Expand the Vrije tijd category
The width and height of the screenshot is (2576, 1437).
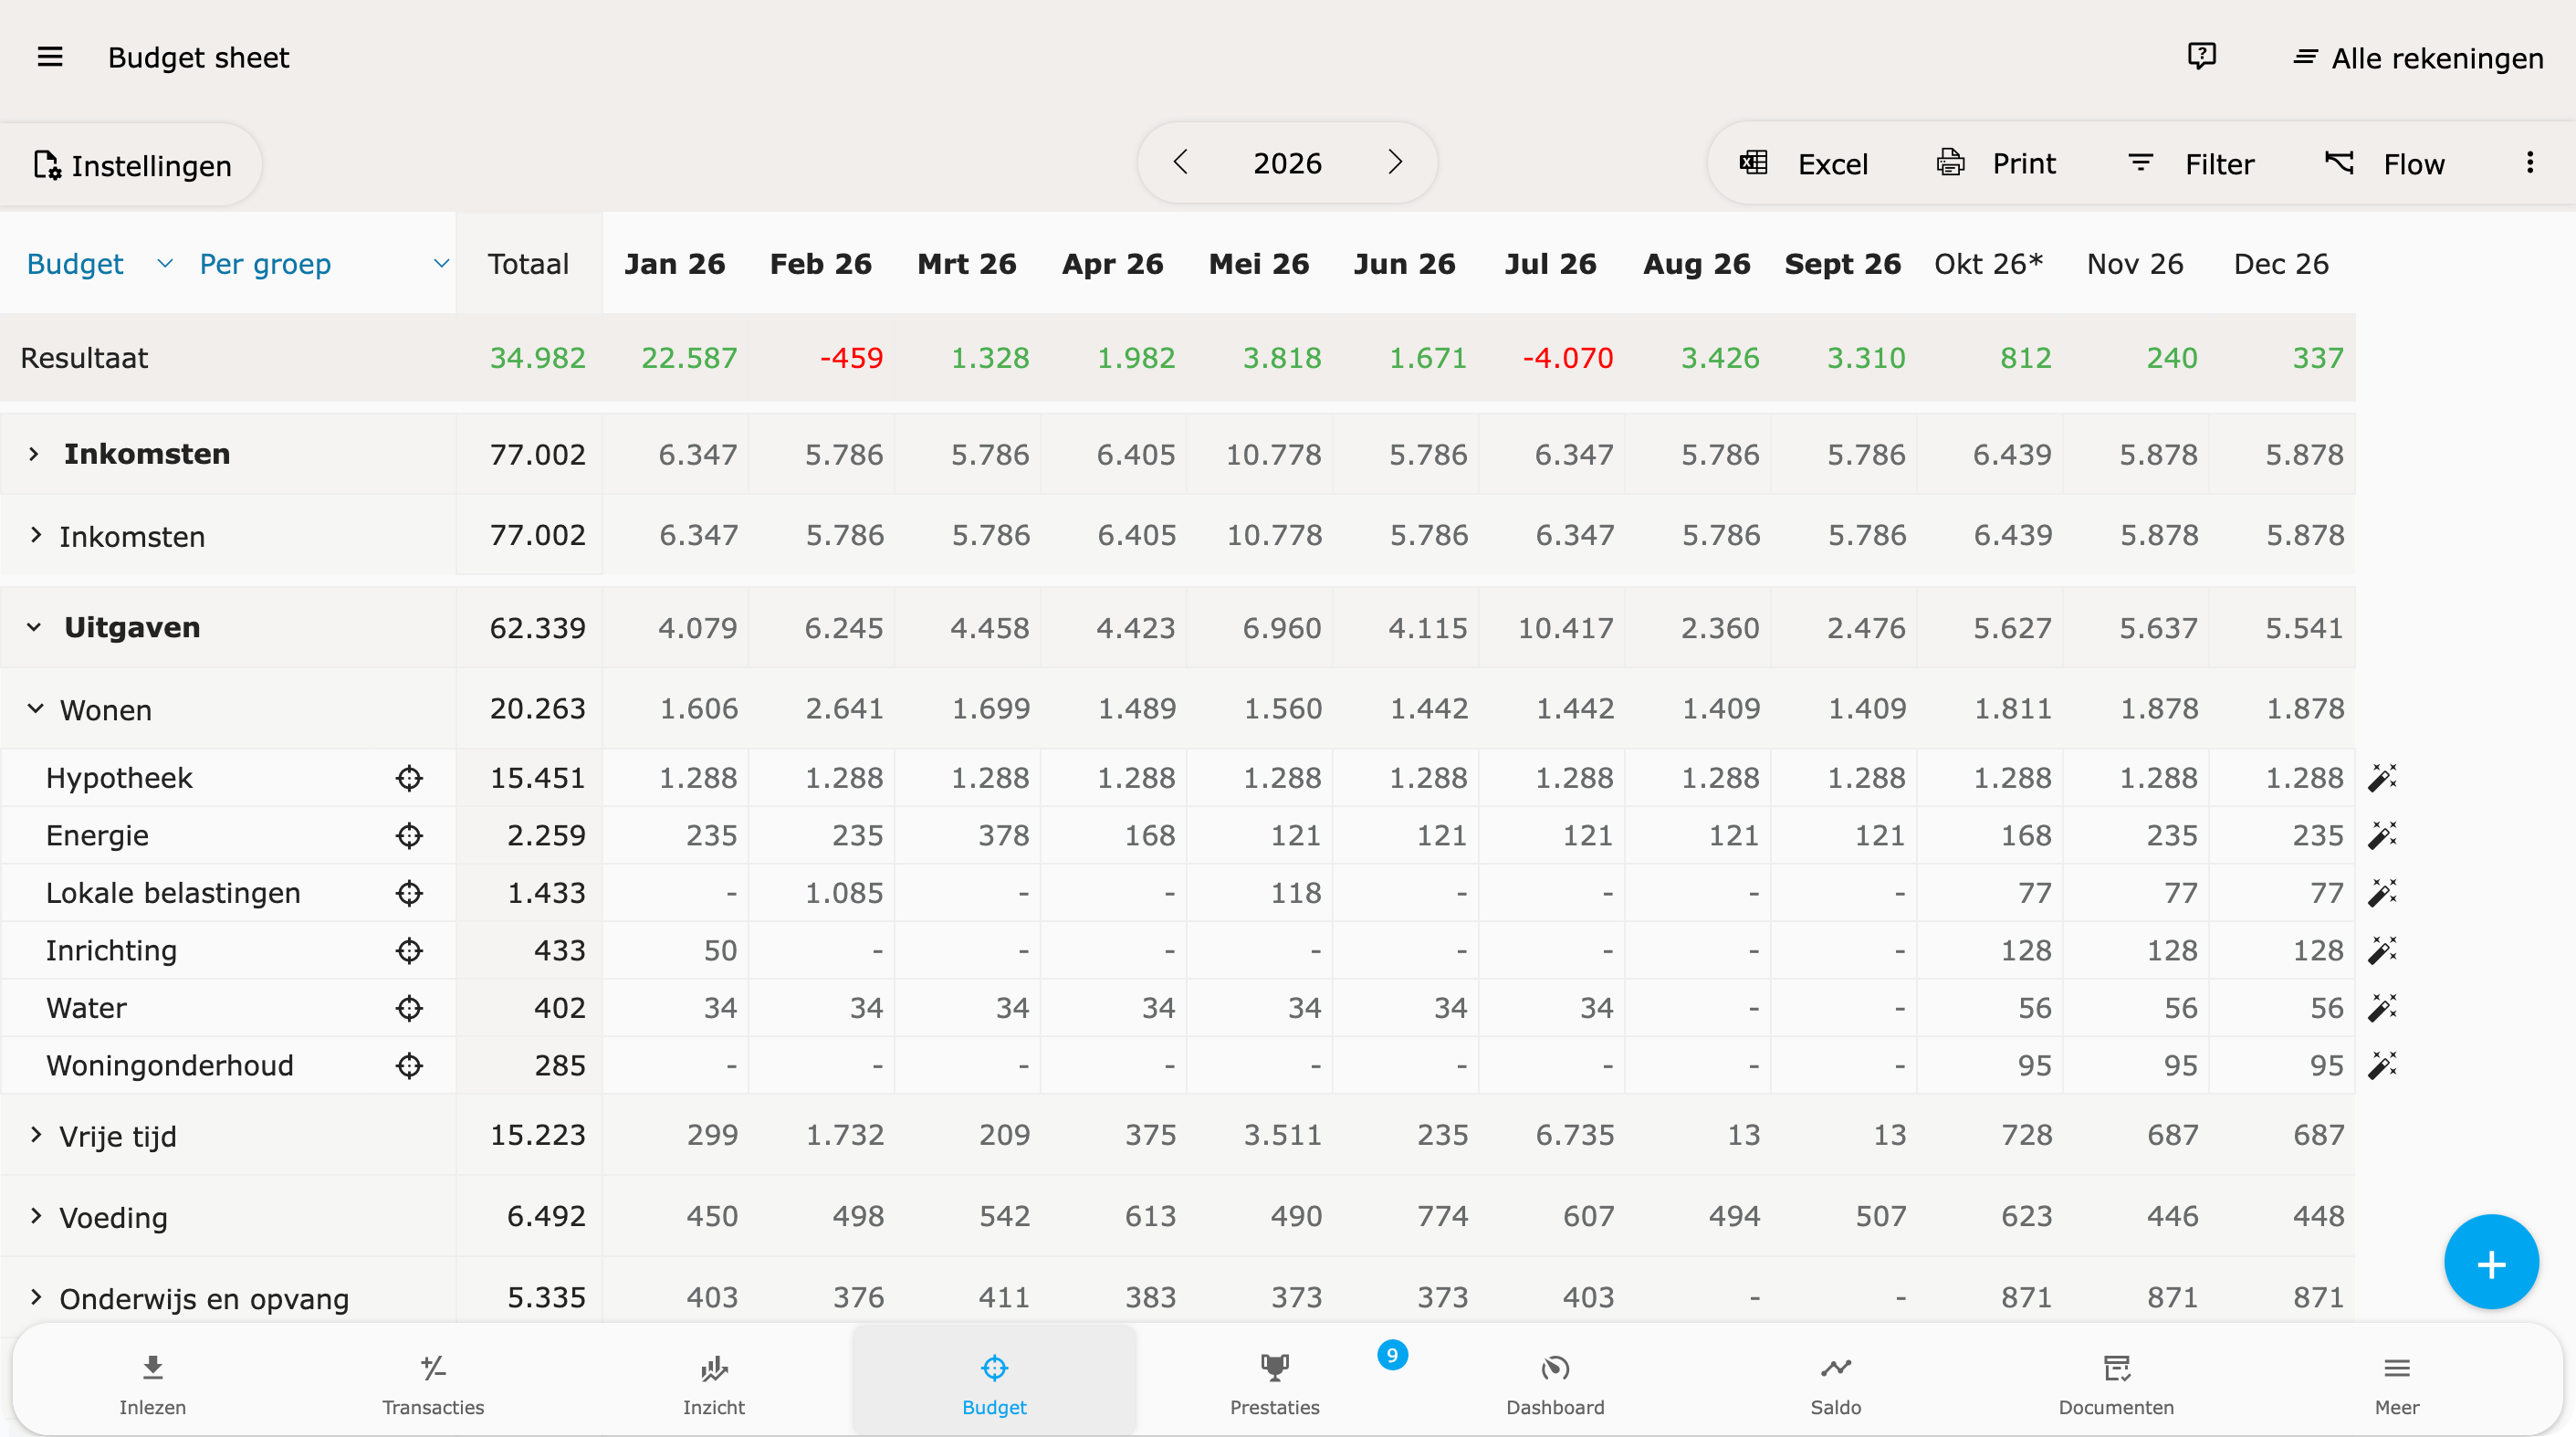(x=36, y=1135)
